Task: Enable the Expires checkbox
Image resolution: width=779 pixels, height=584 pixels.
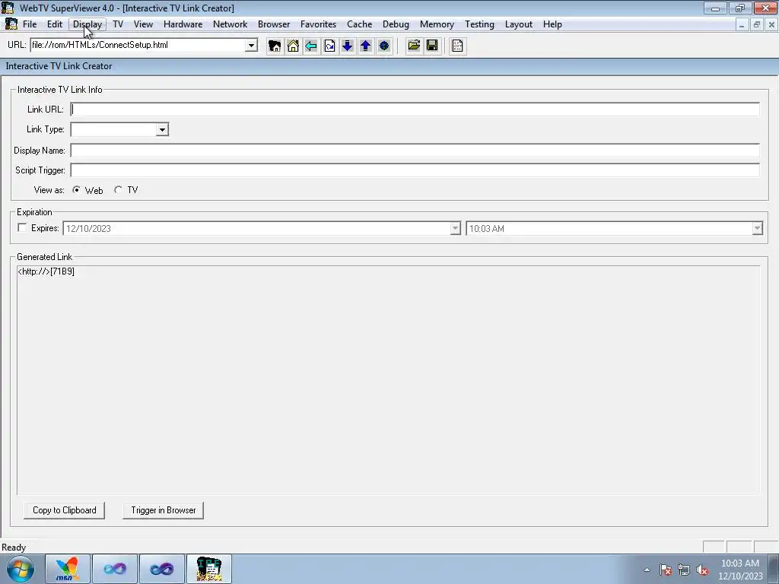Action: (x=22, y=228)
